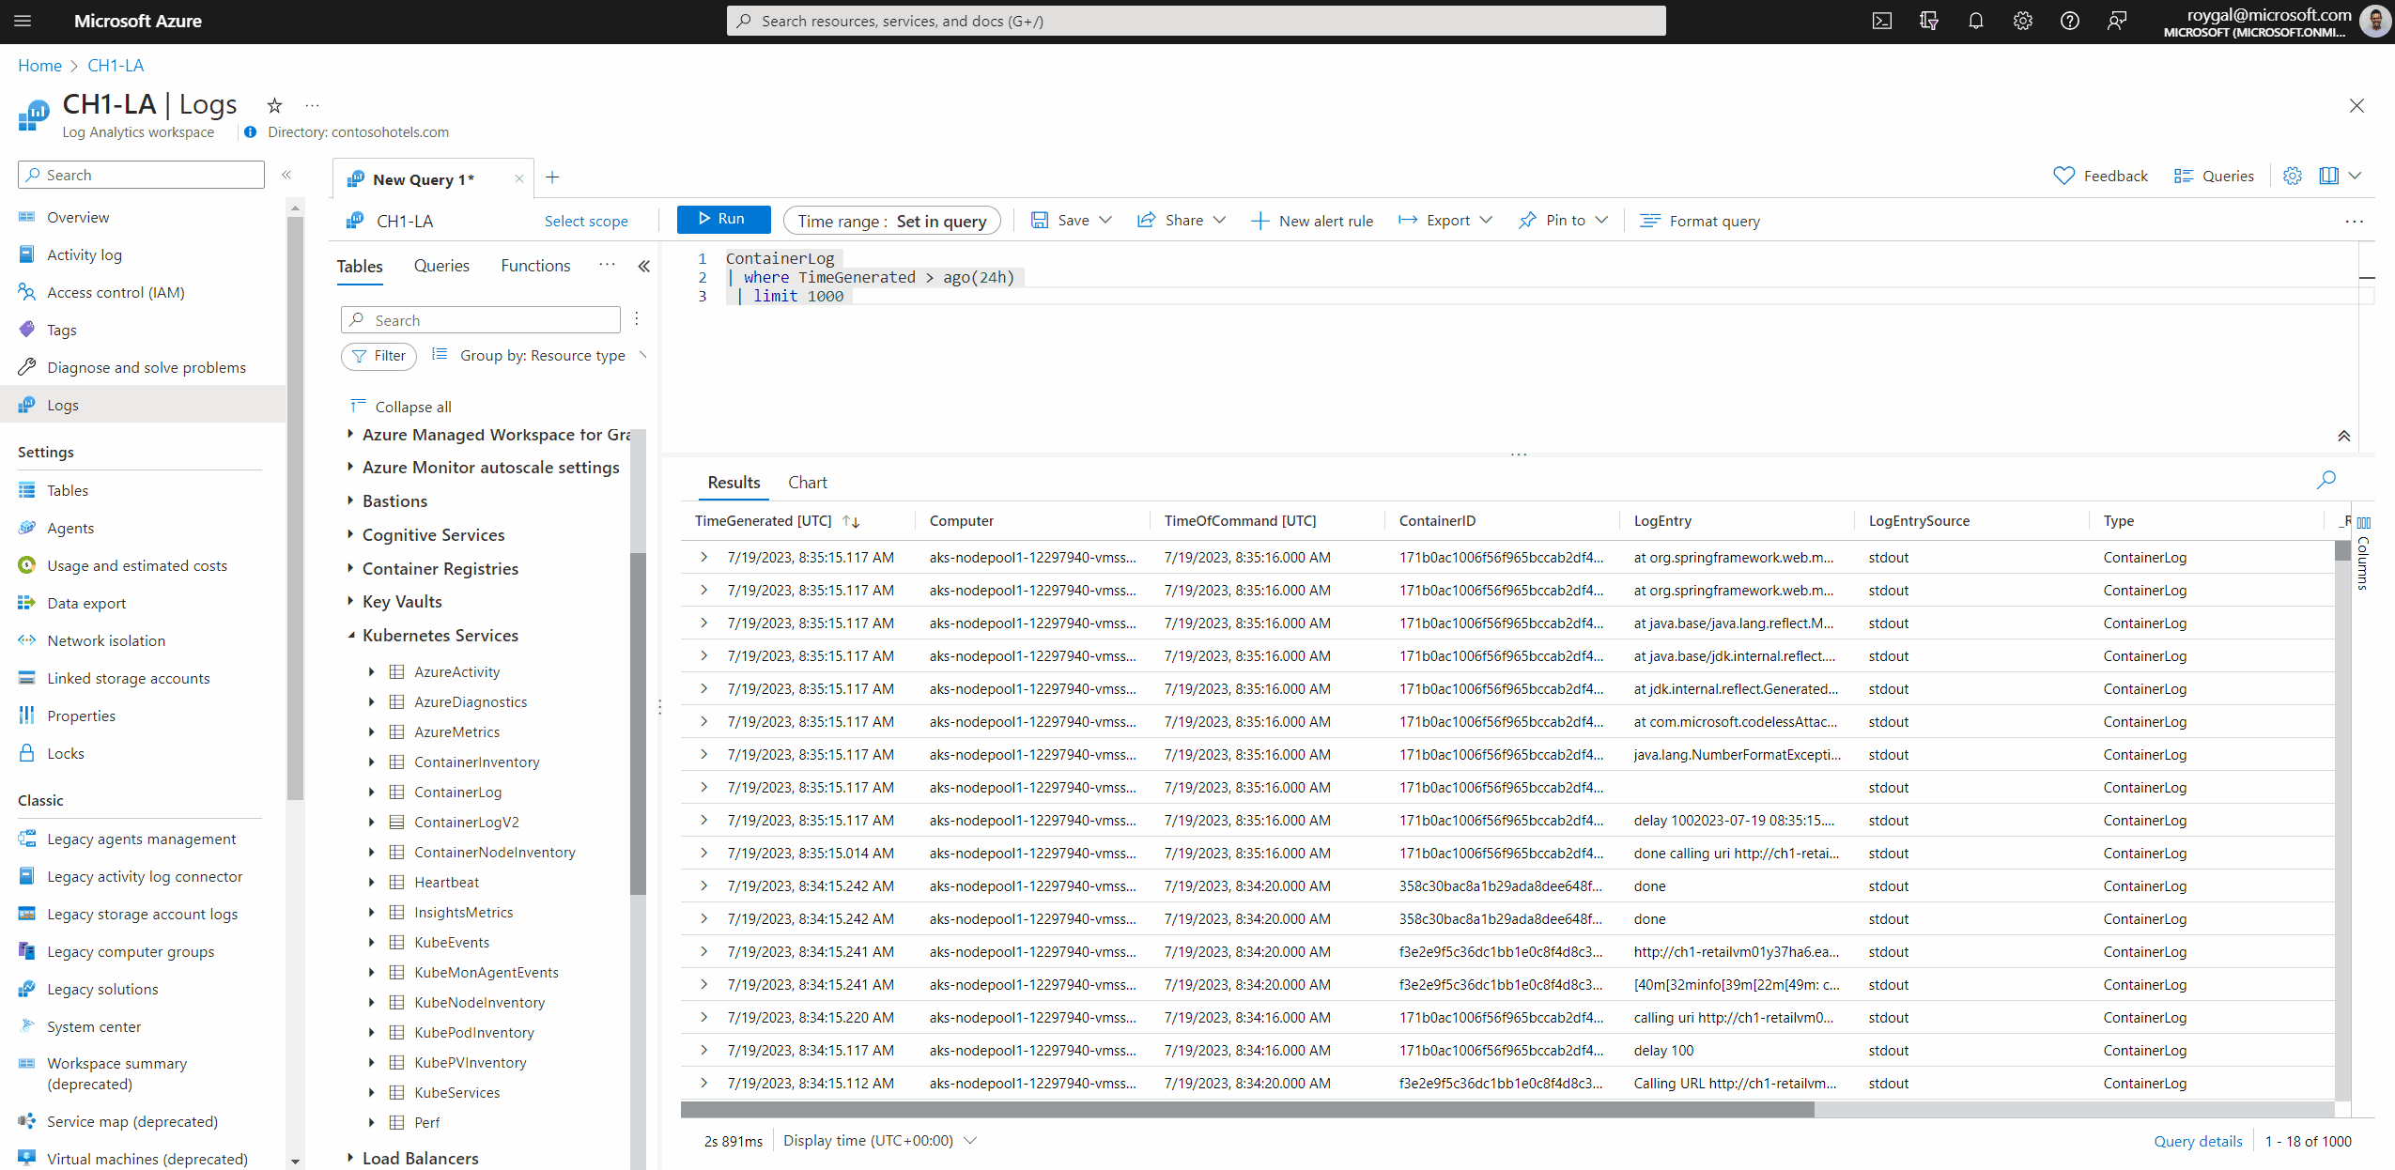Create a New alert rule
This screenshot has height=1170, width=2395.
tap(1312, 220)
